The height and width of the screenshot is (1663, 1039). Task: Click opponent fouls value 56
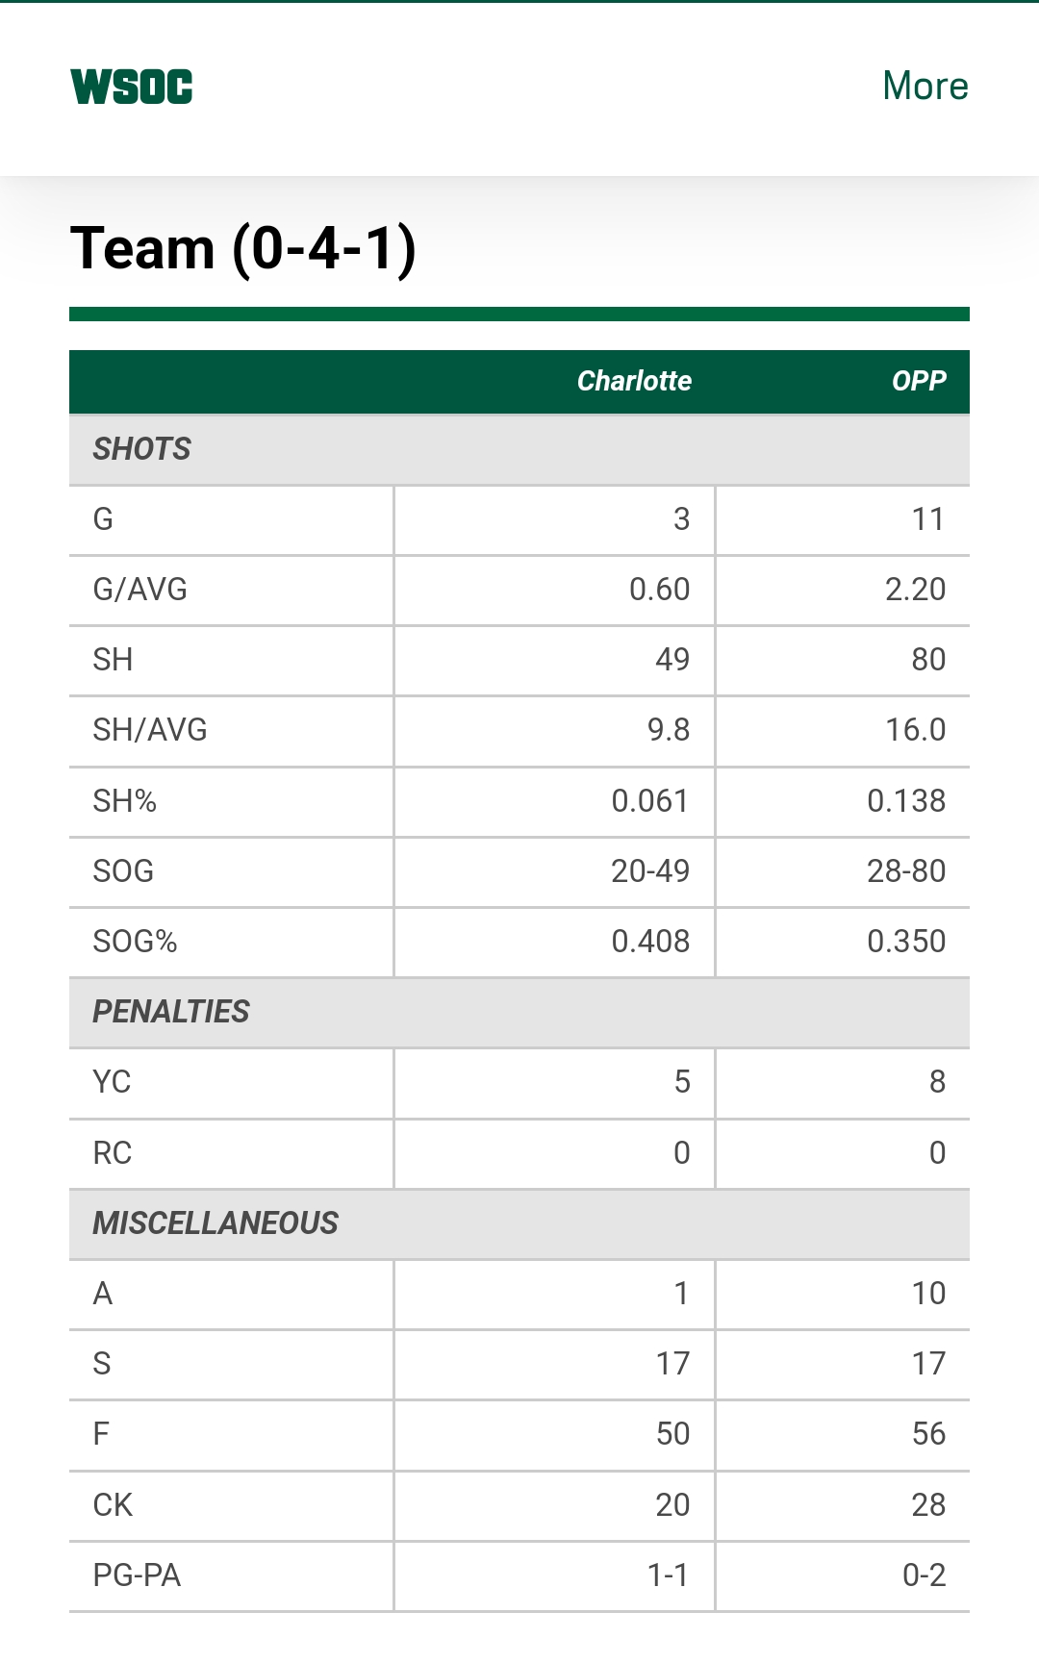928,1434
